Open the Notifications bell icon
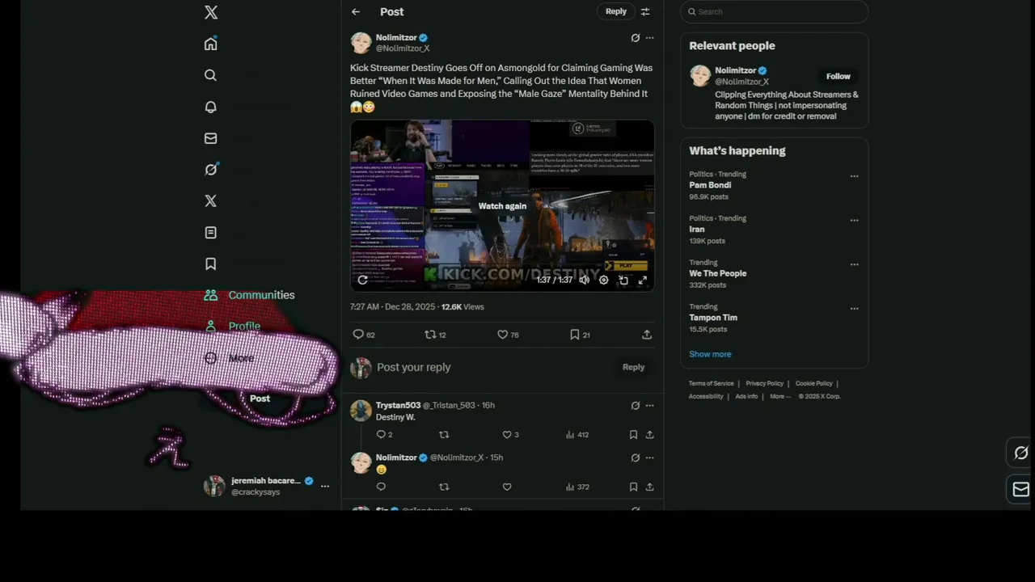1035x582 pixels. (x=211, y=107)
